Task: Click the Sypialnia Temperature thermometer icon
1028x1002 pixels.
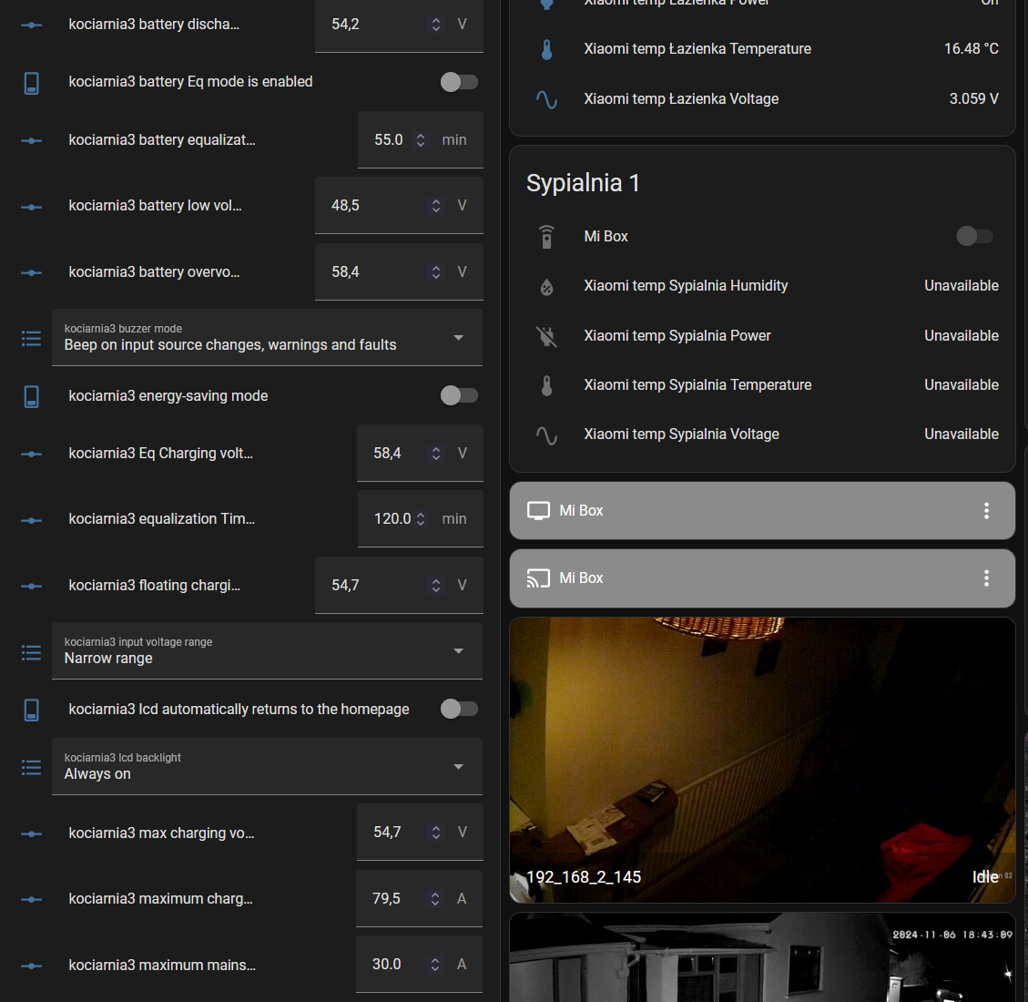Action: click(546, 385)
